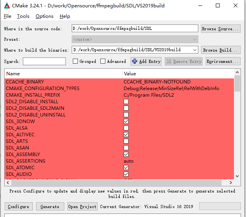Screen dimensions: 246x217
Task: Enable the Advanced checkbox
Action: pos(103,61)
